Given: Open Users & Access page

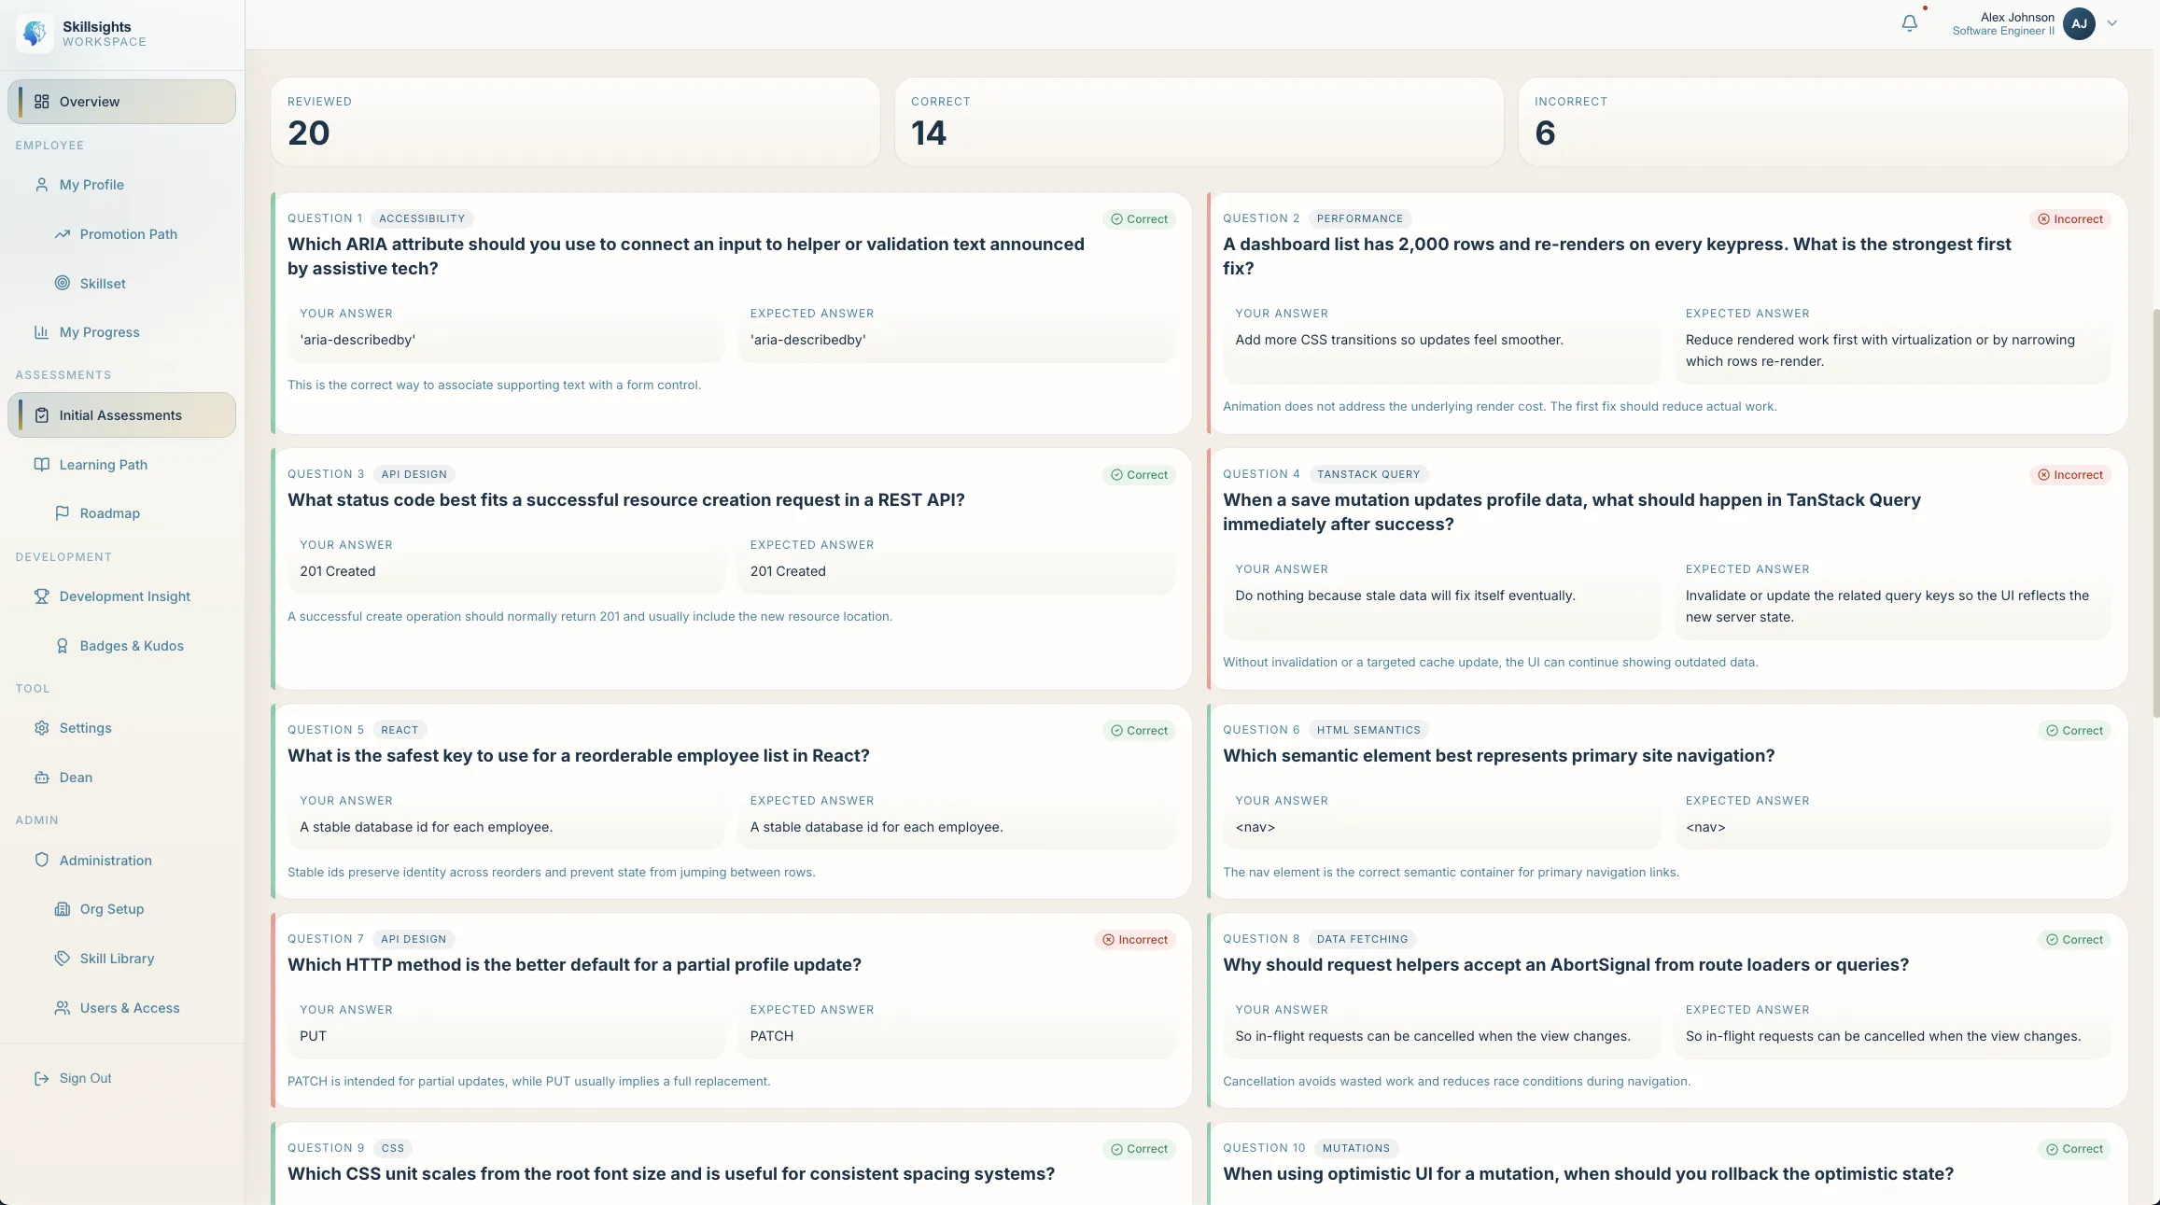Looking at the screenshot, I should [129, 1008].
